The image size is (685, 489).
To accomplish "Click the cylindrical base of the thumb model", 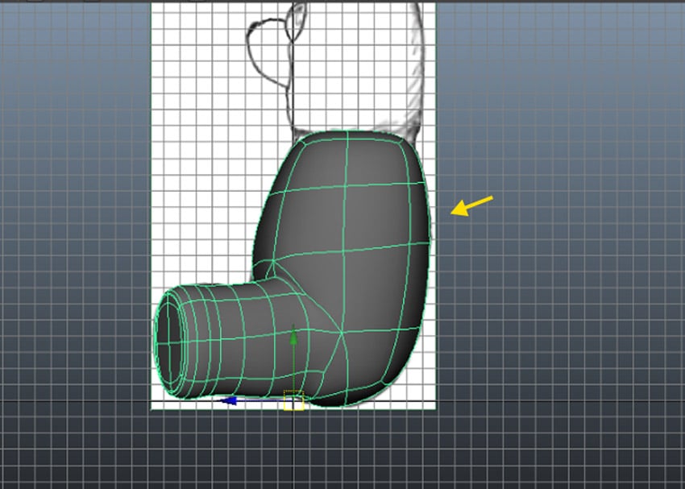I will click(x=201, y=342).
